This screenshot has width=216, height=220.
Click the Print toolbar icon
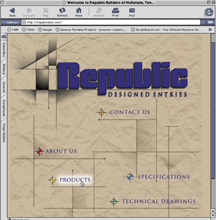click(x=115, y=11)
